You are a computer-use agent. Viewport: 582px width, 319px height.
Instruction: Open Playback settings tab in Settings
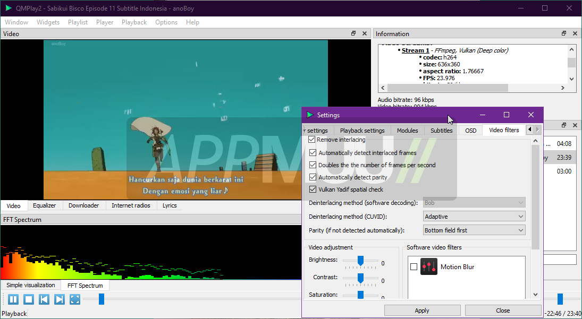pyautogui.click(x=362, y=131)
